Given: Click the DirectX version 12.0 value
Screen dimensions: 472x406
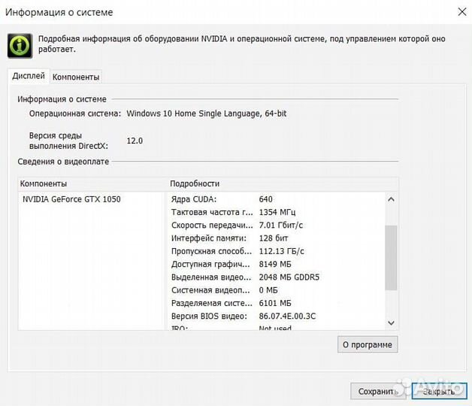Looking at the screenshot, I should click(135, 141).
